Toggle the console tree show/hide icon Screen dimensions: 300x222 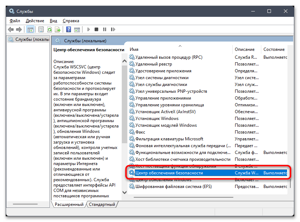(30, 29)
